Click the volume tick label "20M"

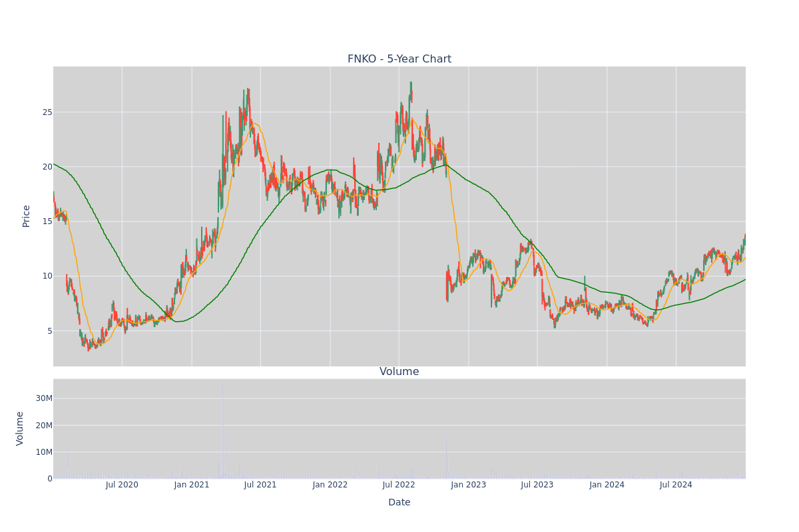(44, 425)
